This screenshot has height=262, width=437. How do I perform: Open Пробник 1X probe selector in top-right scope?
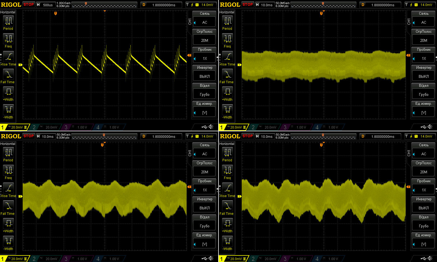[x=423, y=58]
